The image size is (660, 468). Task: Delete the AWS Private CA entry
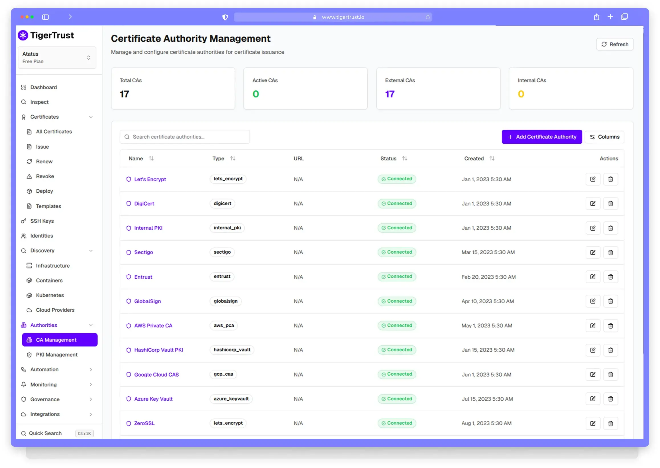[610, 325]
